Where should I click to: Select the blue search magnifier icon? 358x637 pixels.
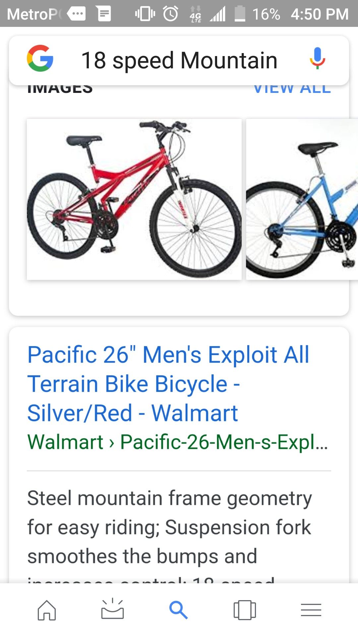point(178,610)
